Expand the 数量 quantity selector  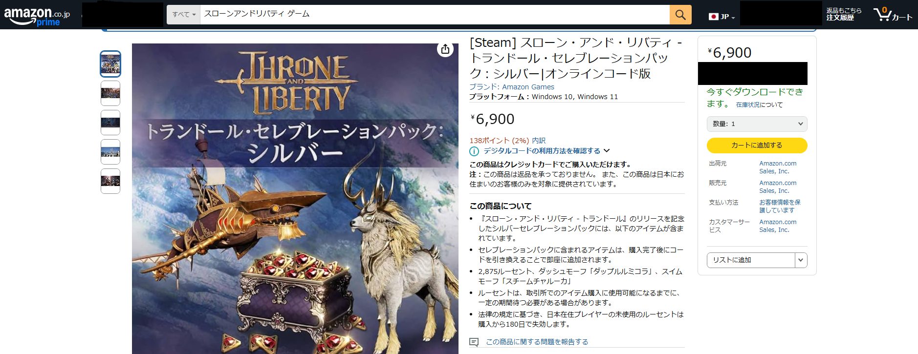[x=757, y=124]
